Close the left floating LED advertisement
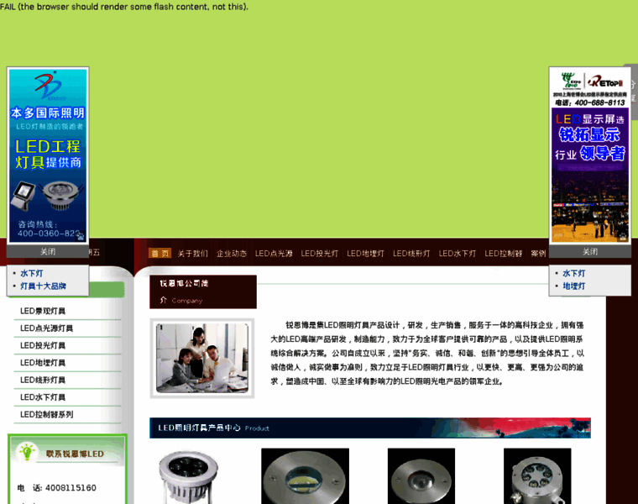638x504 pixels. [48, 252]
